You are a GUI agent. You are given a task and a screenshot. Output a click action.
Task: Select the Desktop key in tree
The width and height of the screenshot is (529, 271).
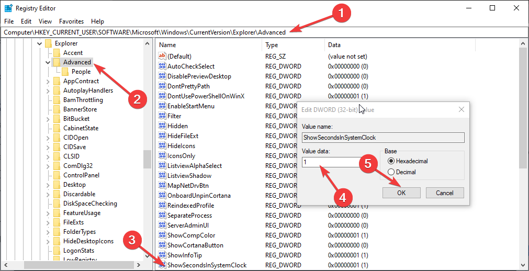74,185
